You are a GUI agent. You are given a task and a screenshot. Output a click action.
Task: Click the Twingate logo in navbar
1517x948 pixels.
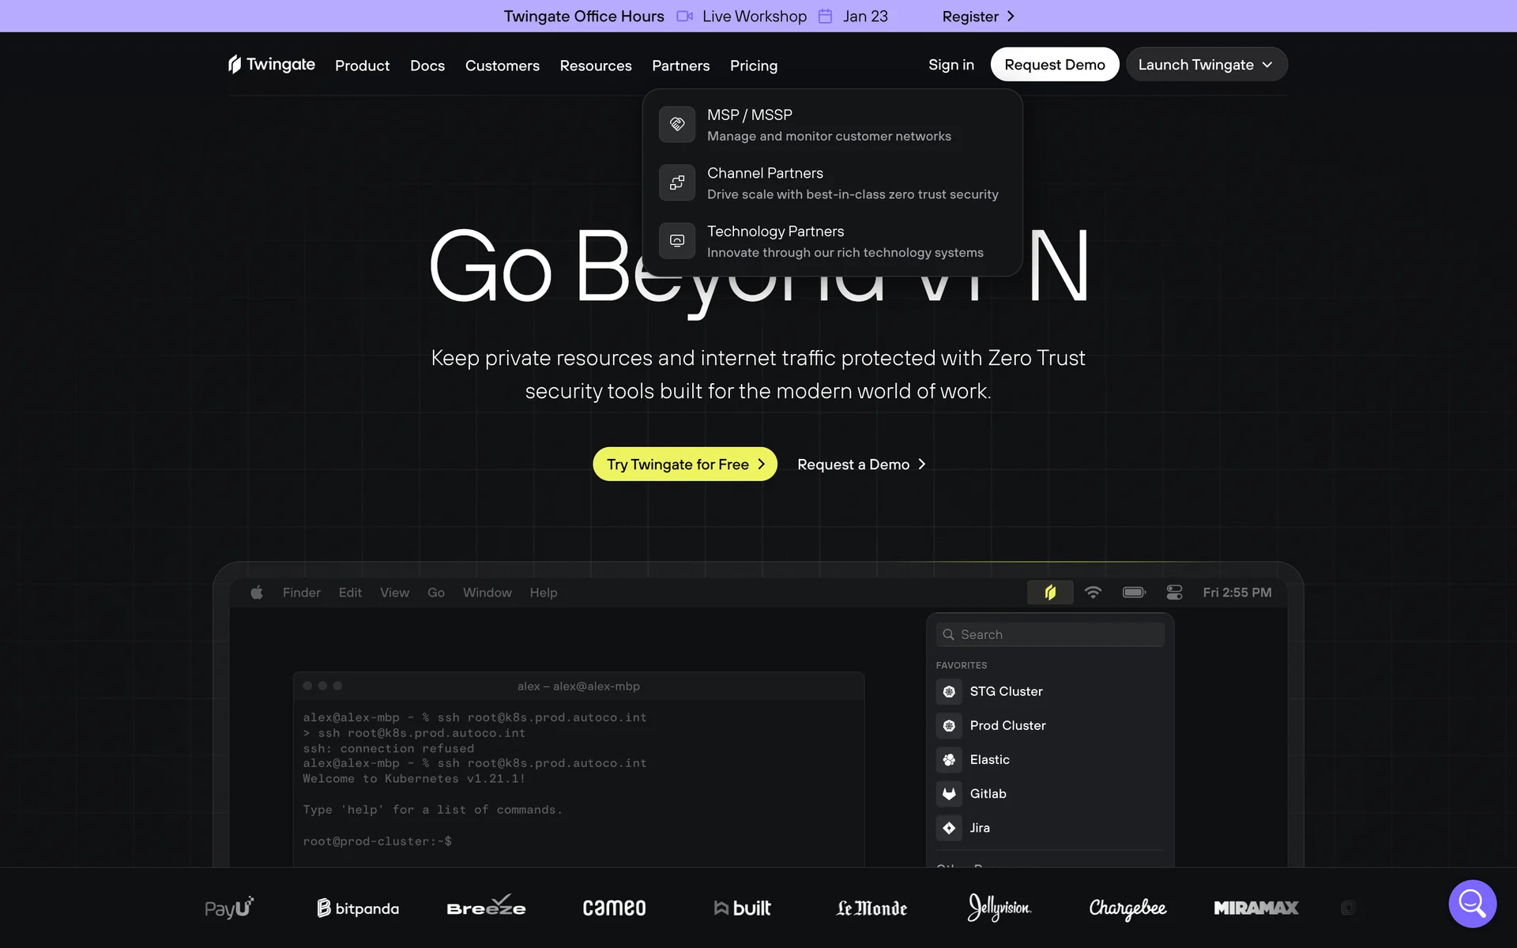point(271,65)
